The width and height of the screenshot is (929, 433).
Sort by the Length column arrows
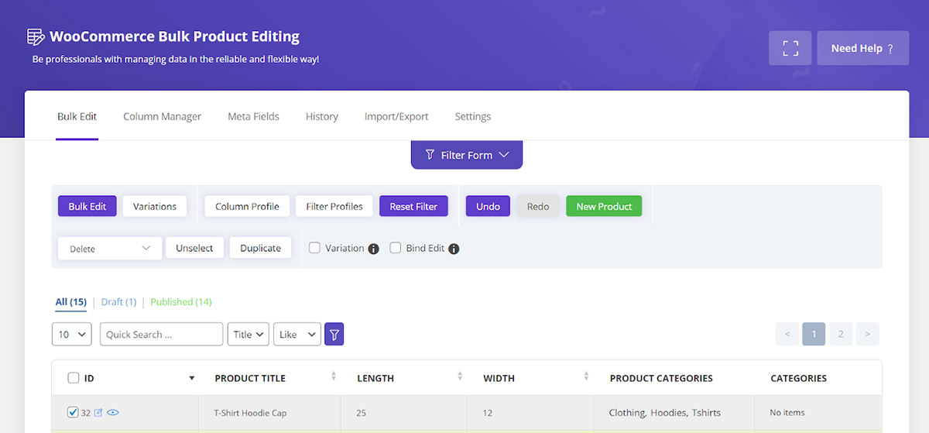coord(460,377)
